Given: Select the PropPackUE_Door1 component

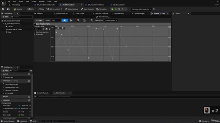Looking at the screenshot, I should tap(15, 29).
